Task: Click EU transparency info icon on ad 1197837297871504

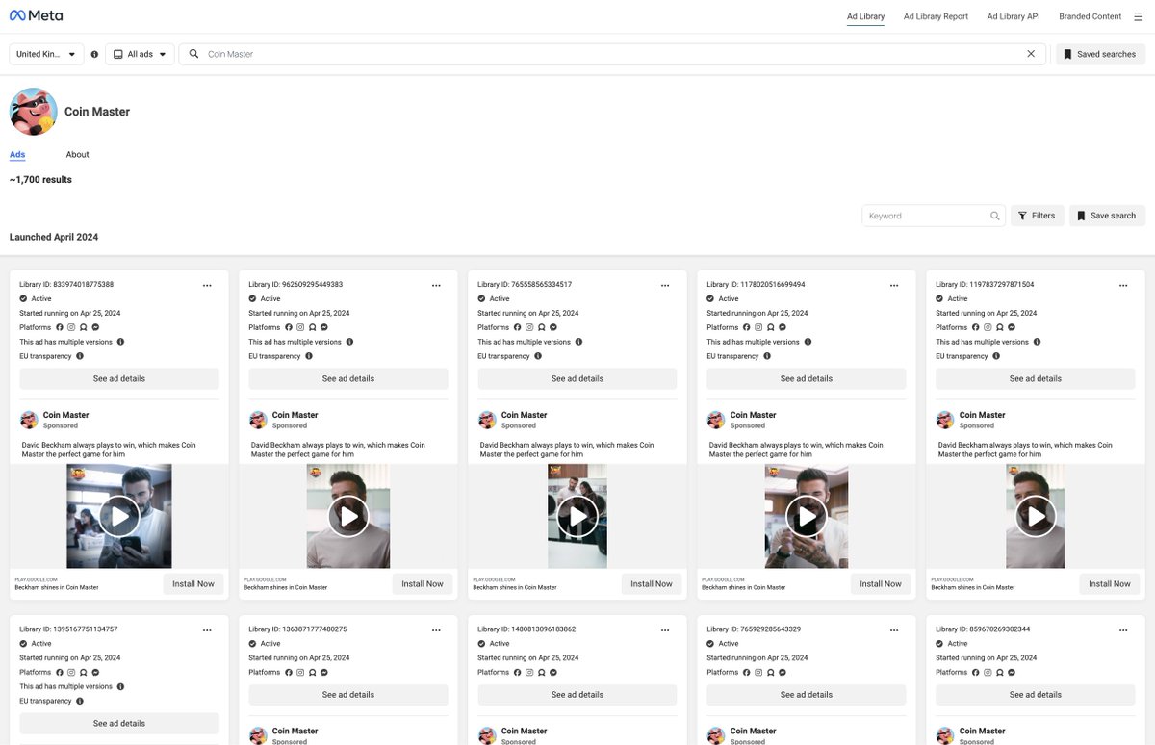Action: pyautogui.click(x=996, y=356)
